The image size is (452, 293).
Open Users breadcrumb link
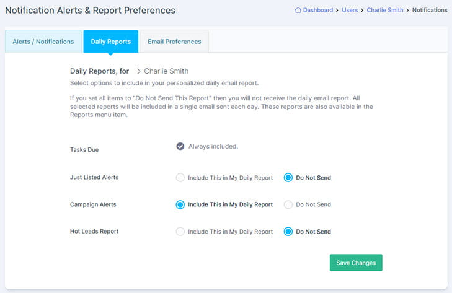(350, 10)
